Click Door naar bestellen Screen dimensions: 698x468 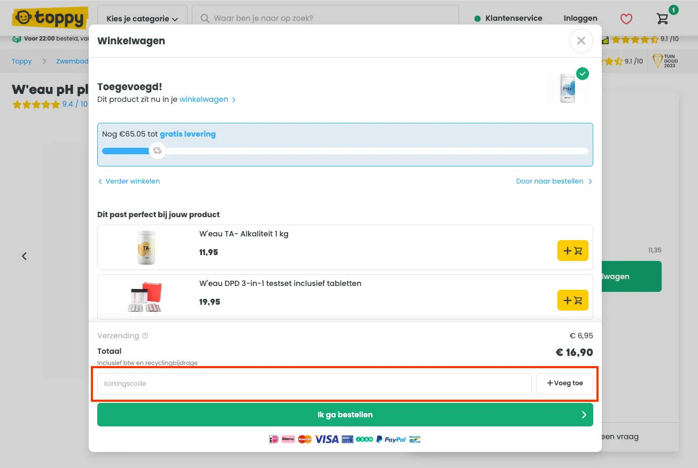554,181
